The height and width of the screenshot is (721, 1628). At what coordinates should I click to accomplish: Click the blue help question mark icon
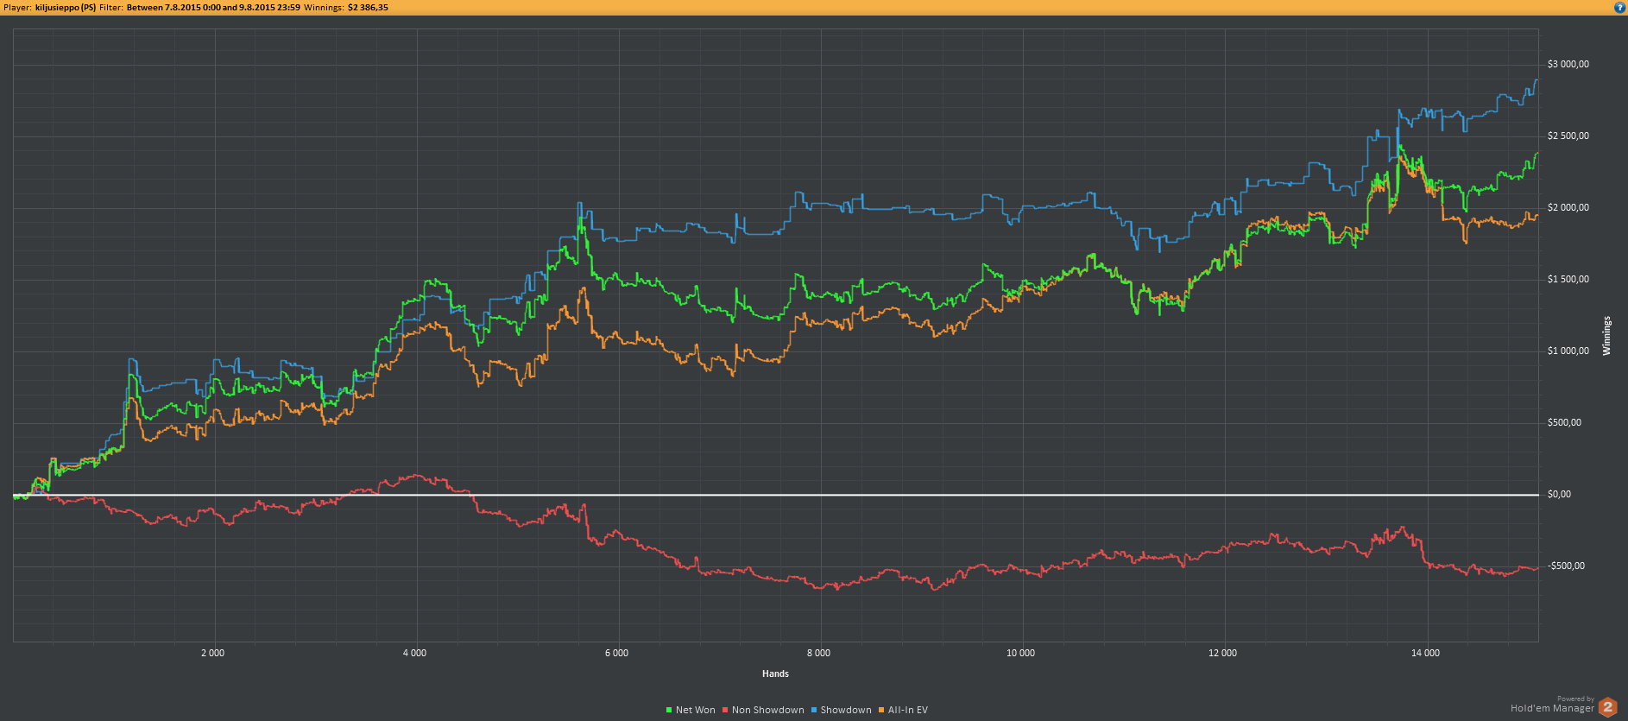[x=1619, y=7]
